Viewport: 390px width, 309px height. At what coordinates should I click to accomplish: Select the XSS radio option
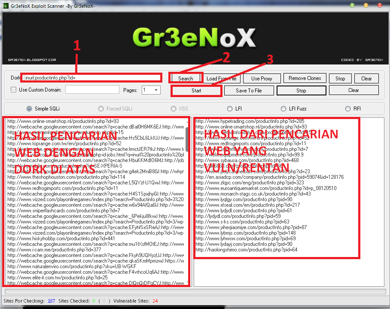174,109
